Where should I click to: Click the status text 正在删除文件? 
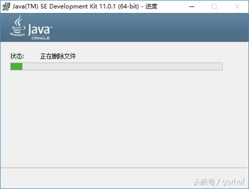[x=58, y=56]
